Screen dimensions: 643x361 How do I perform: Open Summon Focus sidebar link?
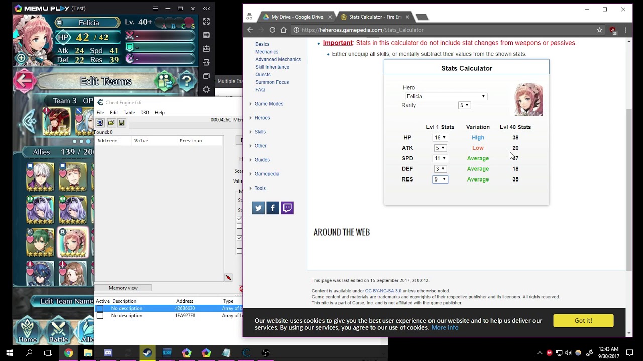[x=272, y=82]
